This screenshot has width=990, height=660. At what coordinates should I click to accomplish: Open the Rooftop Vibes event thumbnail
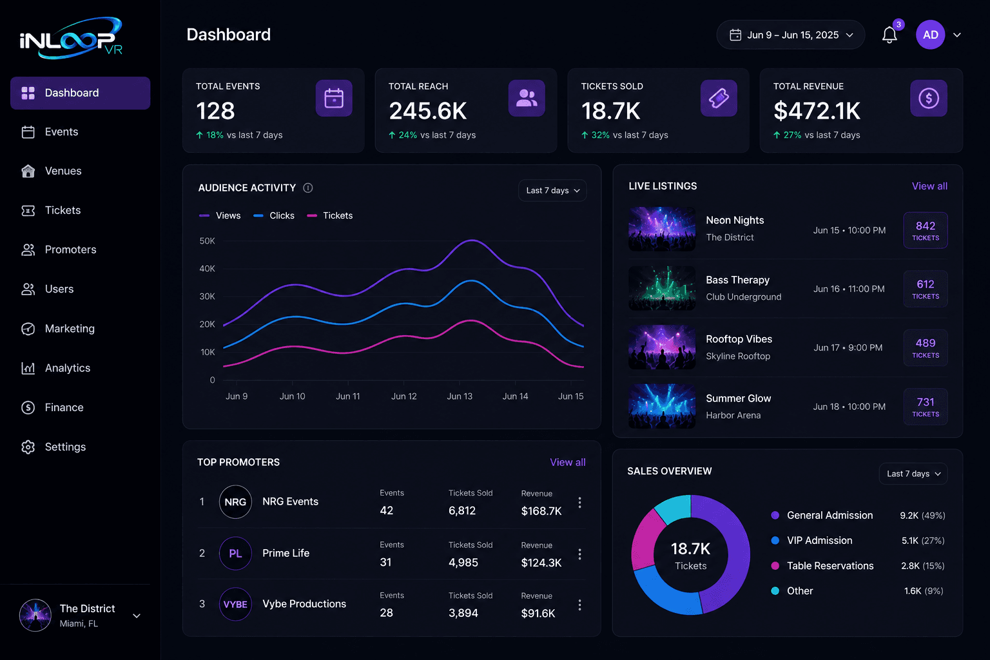coord(662,347)
